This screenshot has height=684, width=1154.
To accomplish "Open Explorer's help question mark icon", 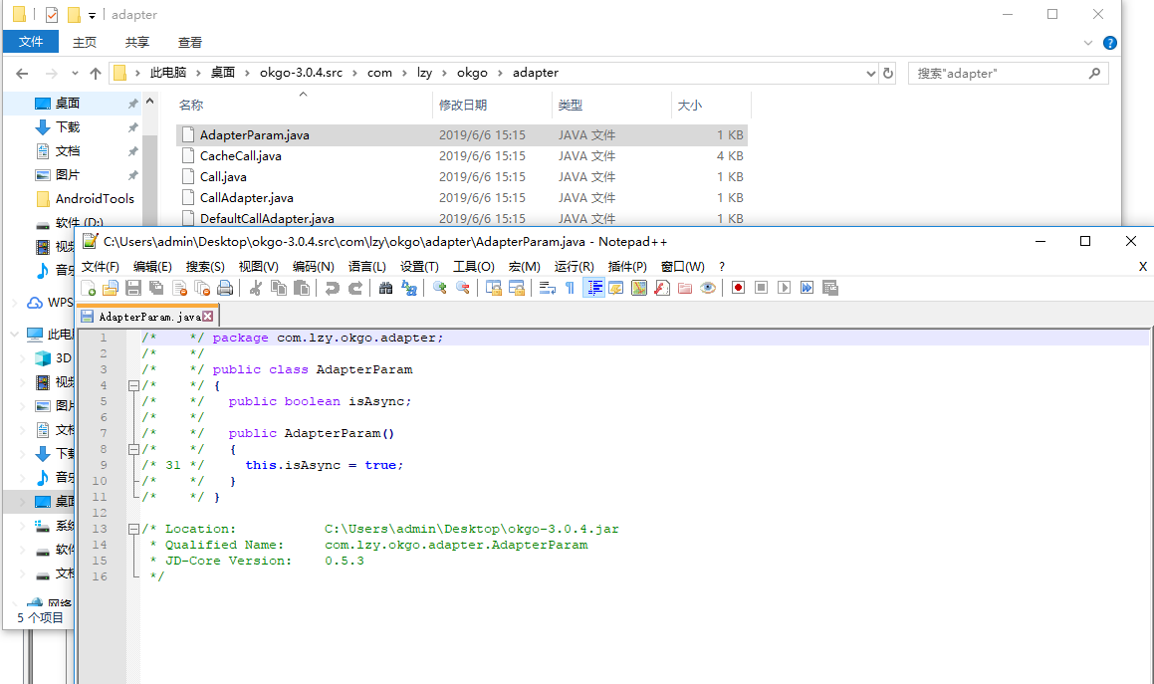I will coord(1110,43).
